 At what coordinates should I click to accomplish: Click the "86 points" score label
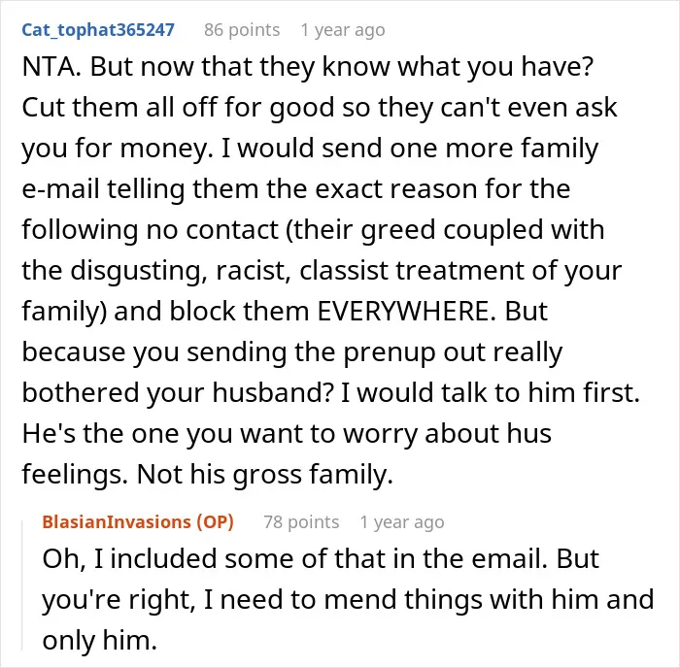point(242,30)
